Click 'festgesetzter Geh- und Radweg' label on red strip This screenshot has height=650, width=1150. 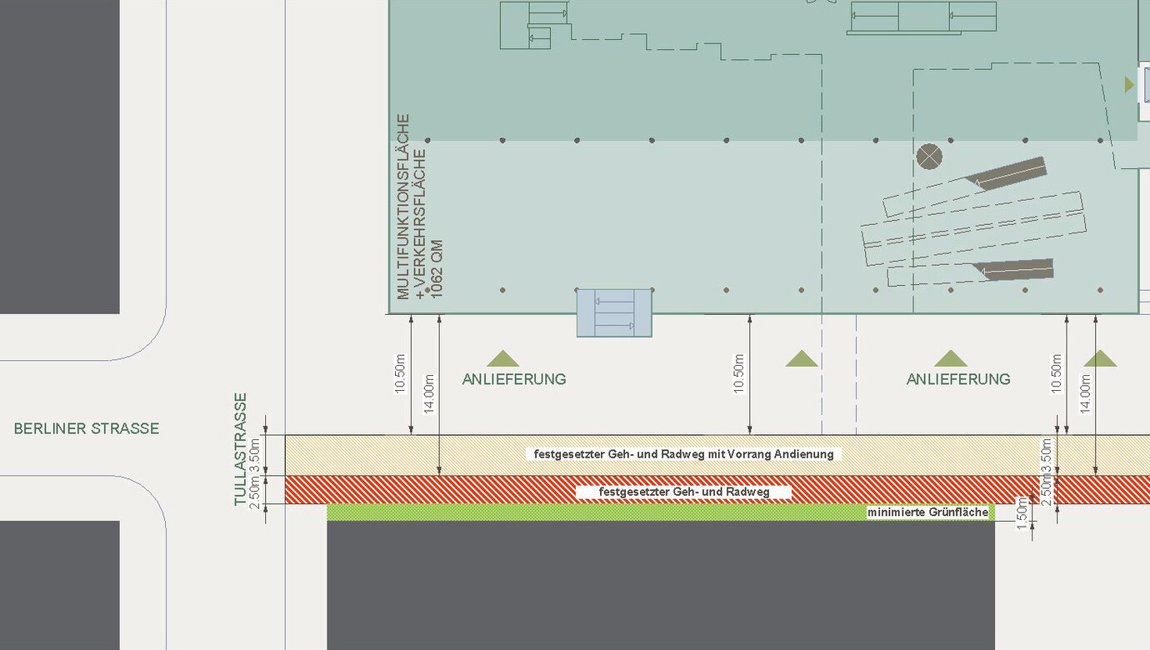(x=683, y=492)
